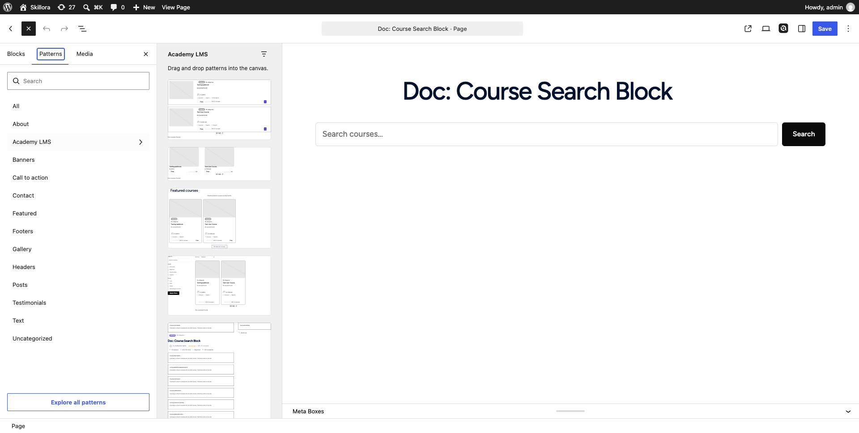Click the black Search button

tap(804, 134)
